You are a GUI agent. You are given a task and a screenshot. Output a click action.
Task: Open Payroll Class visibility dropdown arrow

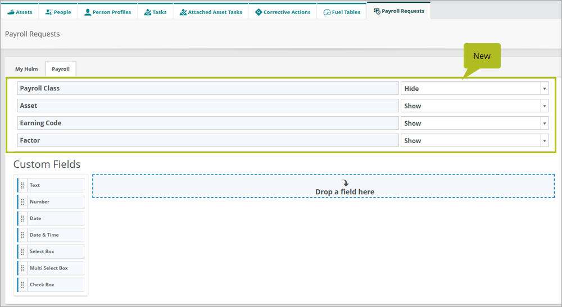[x=544, y=88]
